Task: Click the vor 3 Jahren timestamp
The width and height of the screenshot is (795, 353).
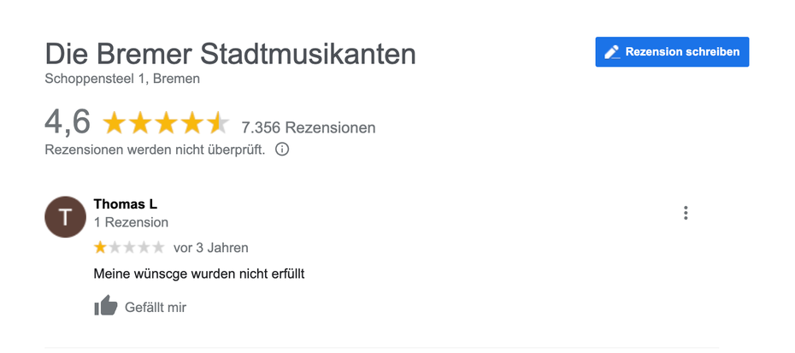Action: tap(210, 248)
